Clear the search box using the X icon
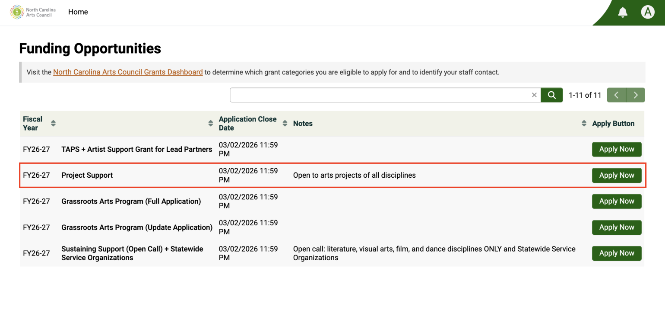 (x=534, y=95)
